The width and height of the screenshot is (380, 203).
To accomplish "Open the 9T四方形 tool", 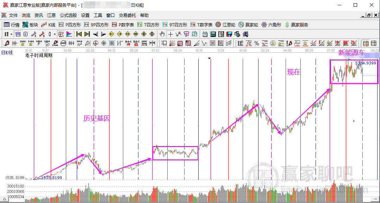I will [175, 25].
